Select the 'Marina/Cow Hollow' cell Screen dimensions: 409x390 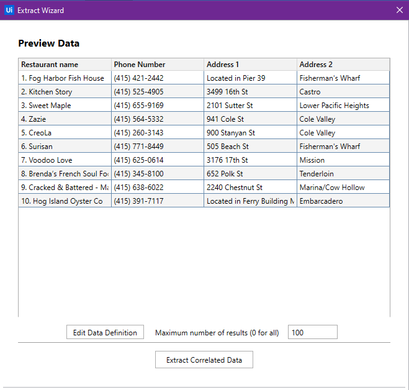pyautogui.click(x=343, y=187)
